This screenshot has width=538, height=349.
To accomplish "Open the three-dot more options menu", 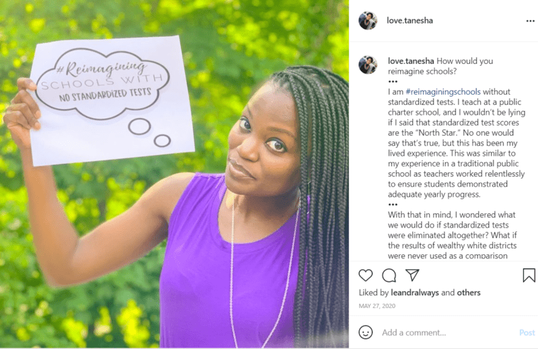I will click(530, 21).
